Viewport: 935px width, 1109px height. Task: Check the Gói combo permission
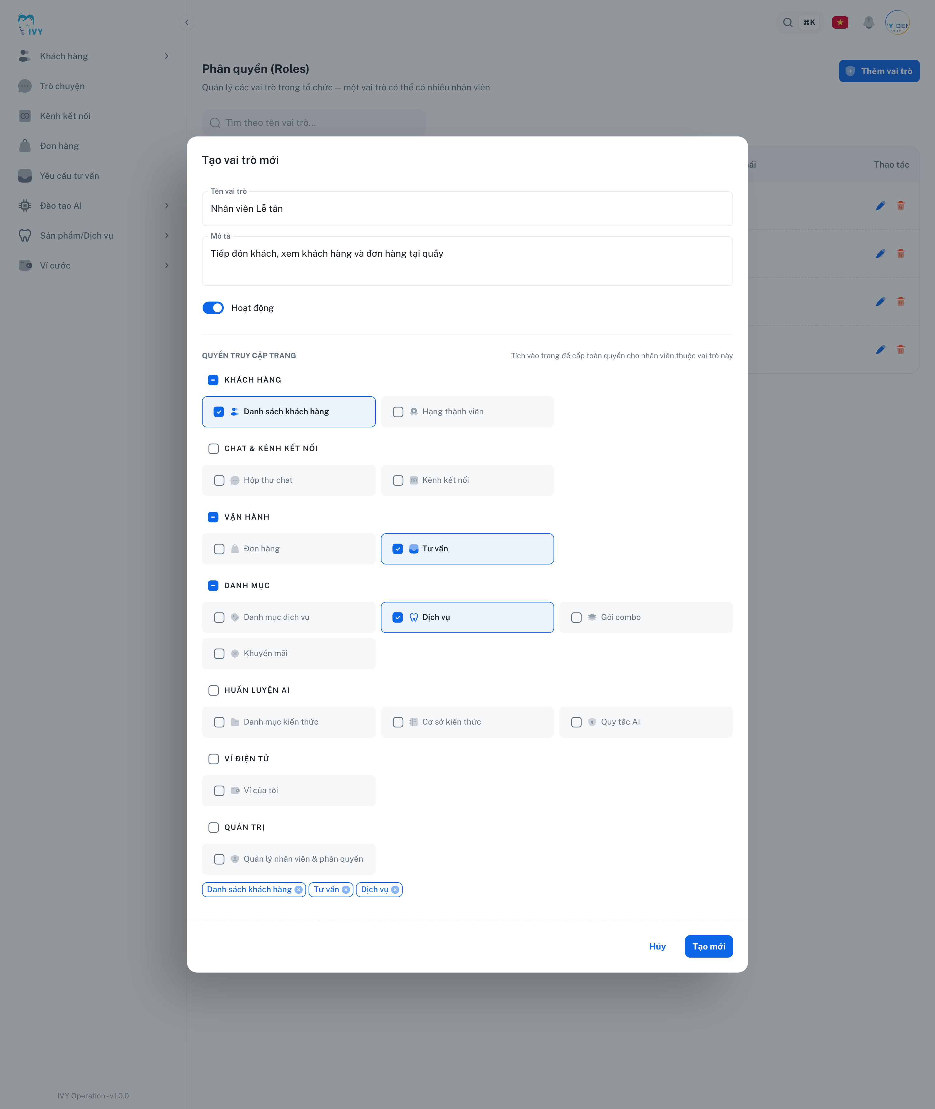(x=576, y=617)
